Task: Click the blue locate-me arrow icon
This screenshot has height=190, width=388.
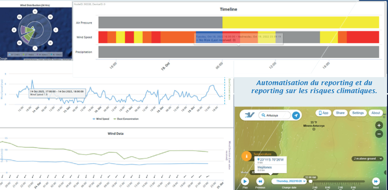Action: coord(296,116)
